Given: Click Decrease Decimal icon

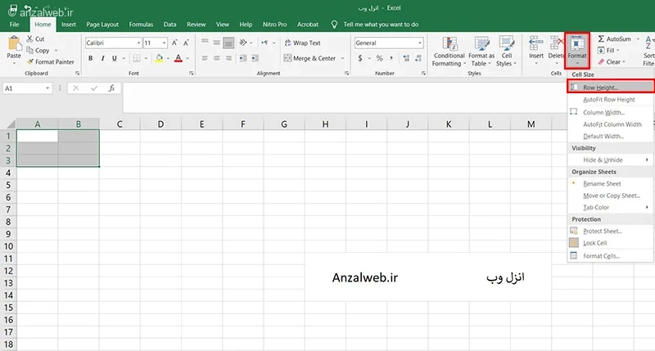Looking at the screenshot, I should click(418, 58).
